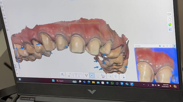Open Microsoft Store from the taskbar
Viewport: 183px width, 102px height.
tap(103, 82)
